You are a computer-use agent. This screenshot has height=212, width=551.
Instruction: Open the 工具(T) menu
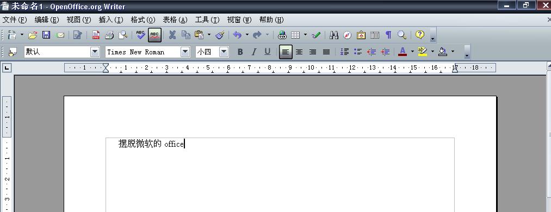point(207,20)
